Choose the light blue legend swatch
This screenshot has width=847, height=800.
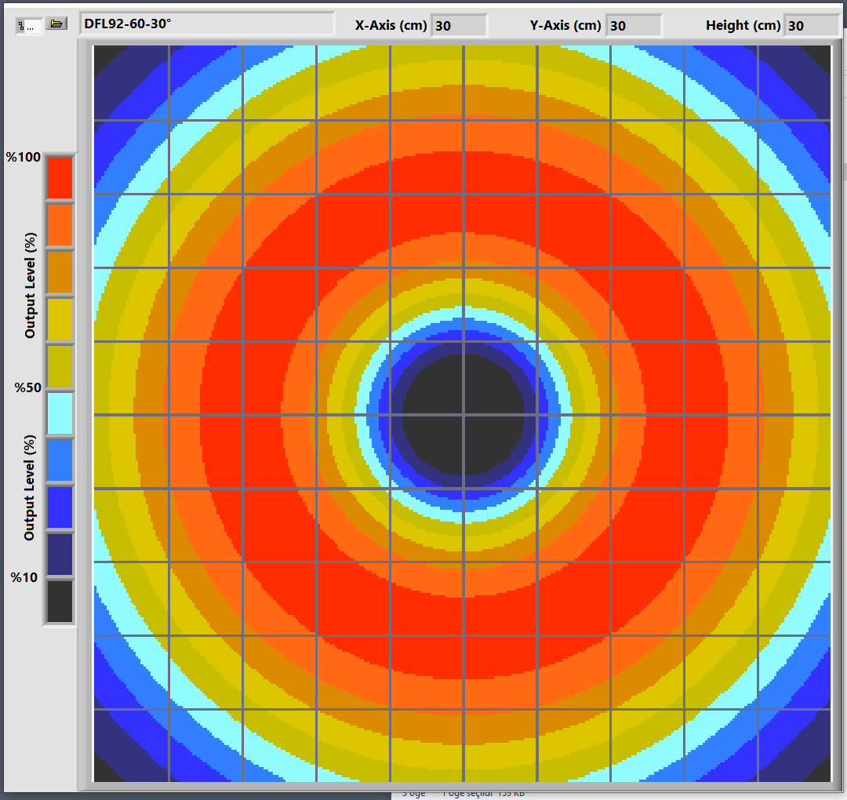tap(60, 460)
